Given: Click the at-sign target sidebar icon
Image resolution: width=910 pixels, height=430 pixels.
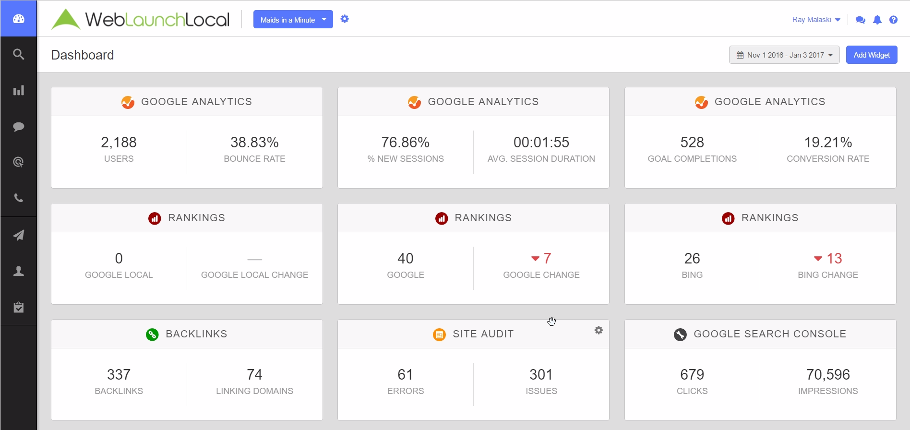Looking at the screenshot, I should click(x=18, y=162).
